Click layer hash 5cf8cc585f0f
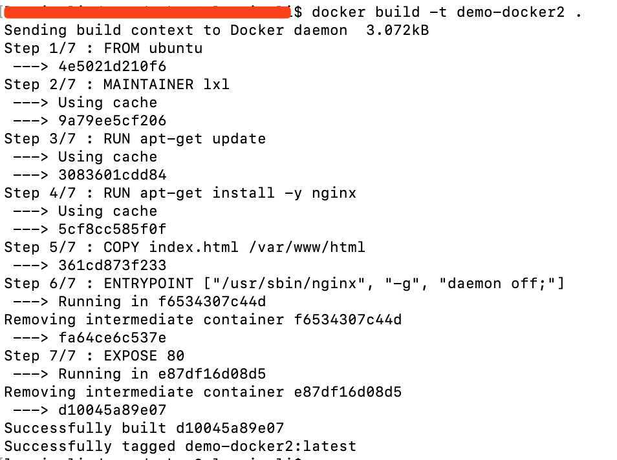The image size is (617, 460). click(x=112, y=229)
